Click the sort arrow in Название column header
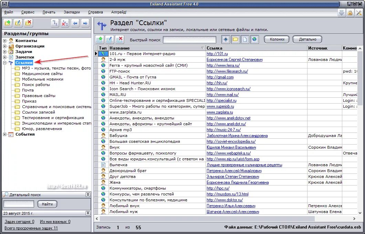Screen dimensions: 365x234 coord(202,48)
